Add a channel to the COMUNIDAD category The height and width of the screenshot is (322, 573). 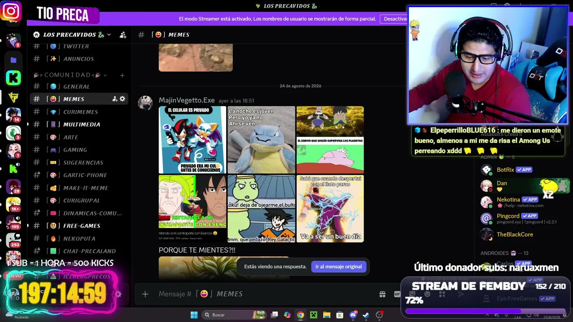tap(122, 75)
